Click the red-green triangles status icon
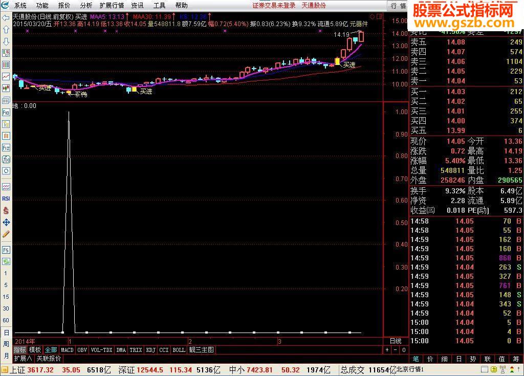This screenshot has height=376, width=524. [512, 370]
